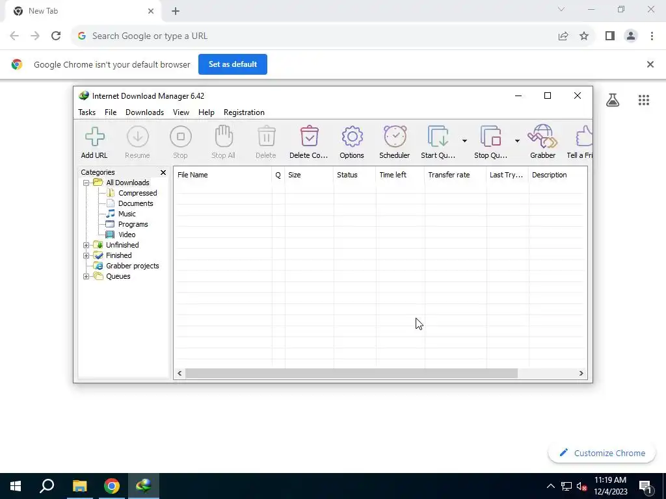Sort by the File Name column header

click(222, 175)
